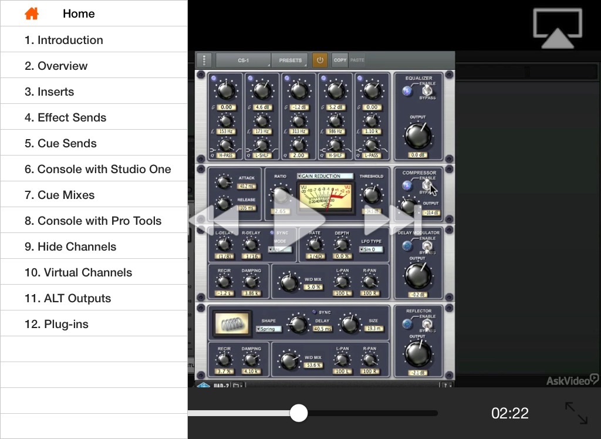Tap the orange Home icon
Viewport: 601px width, 439px height.
pos(32,13)
